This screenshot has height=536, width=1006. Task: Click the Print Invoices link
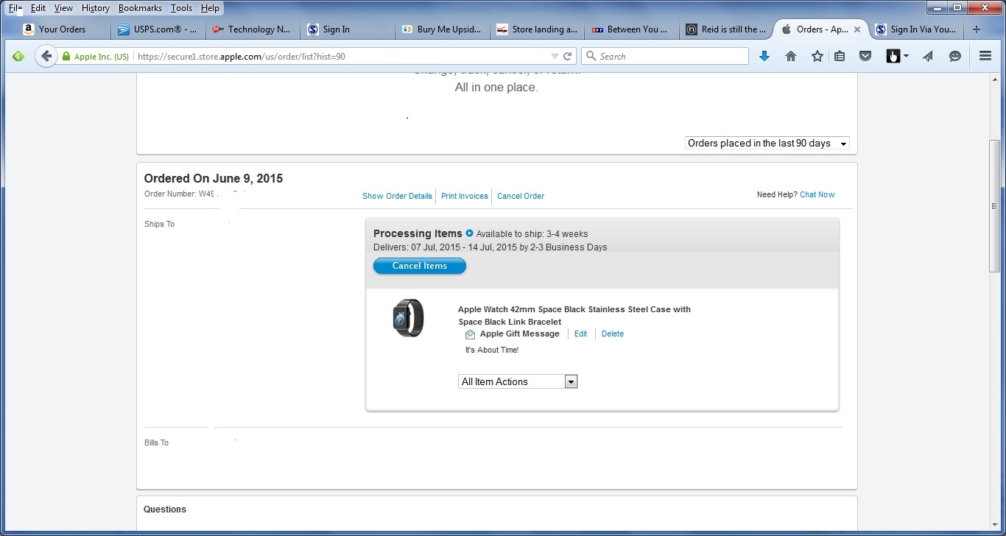point(465,196)
